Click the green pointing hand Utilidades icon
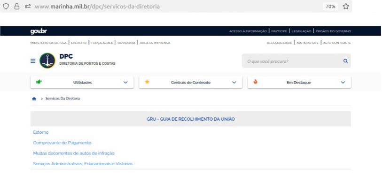The image size is (382, 184). 39,82
